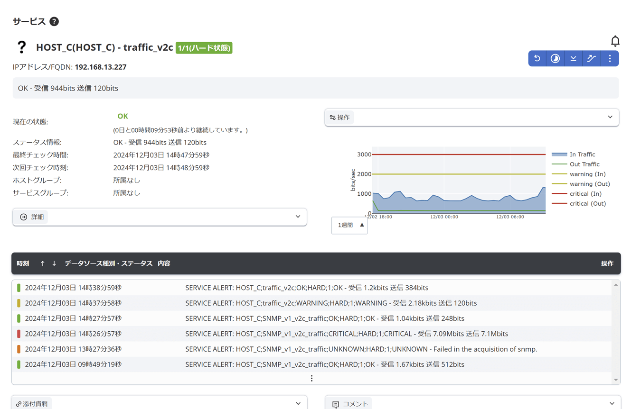Image resolution: width=631 pixels, height=409 pixels.
Task: Click the データソース種別・ステータス column header
Action: point(108,264)
